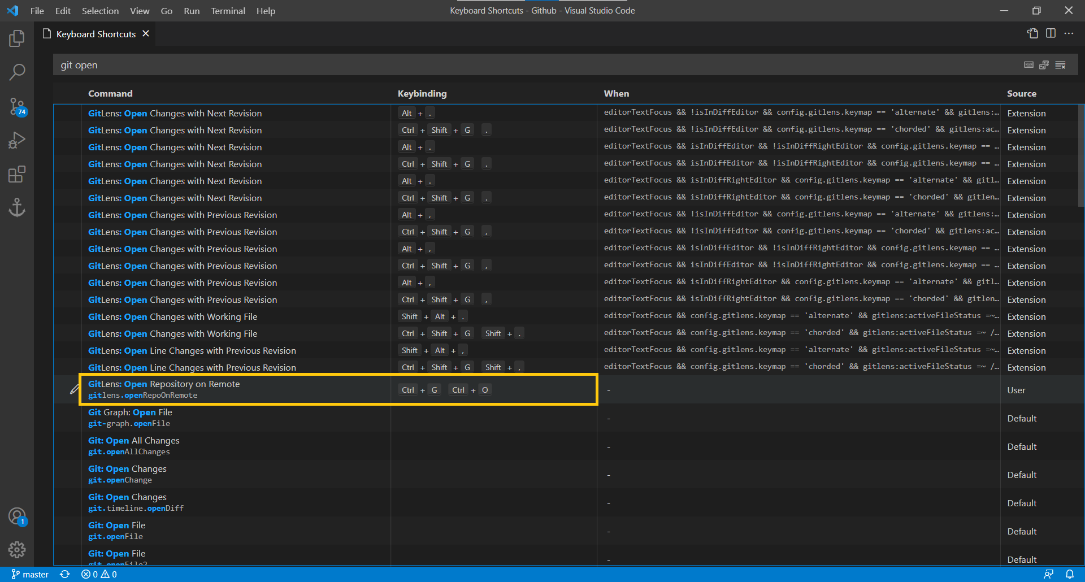Open the Go menu
Screen dimensions: 1085x582
click(x=166, y=11)
